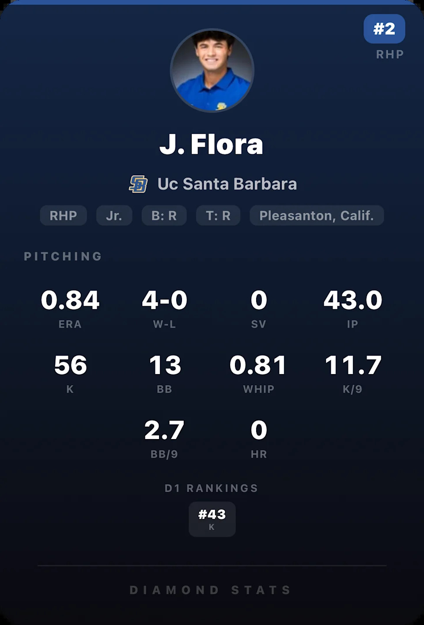Click the Jr. class year tag
This screenshot has width=424, height=625.
point(114,216)
